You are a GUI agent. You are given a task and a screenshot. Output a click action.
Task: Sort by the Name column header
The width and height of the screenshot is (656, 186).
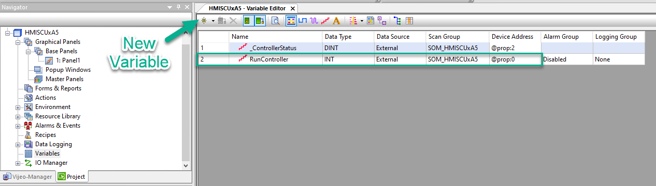pyautogui.click(x=275, y=37)
